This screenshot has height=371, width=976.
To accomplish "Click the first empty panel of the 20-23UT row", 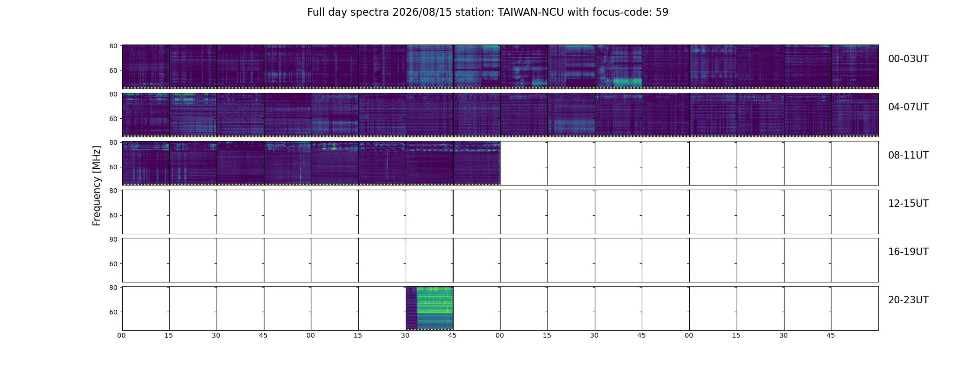I will (x=146, y=308).
